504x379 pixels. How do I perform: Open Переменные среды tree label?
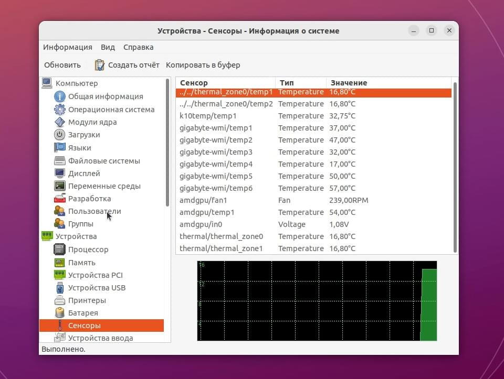tap(104, 186)
